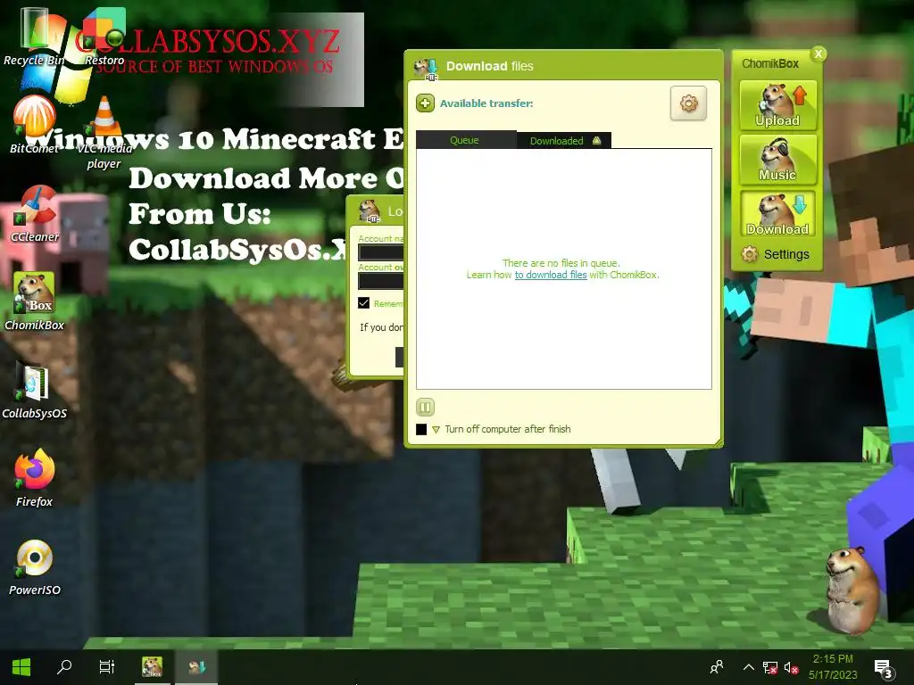The image size is (914, 685).
Task: Show hidden system tray icons
Action: click(749, 667)
